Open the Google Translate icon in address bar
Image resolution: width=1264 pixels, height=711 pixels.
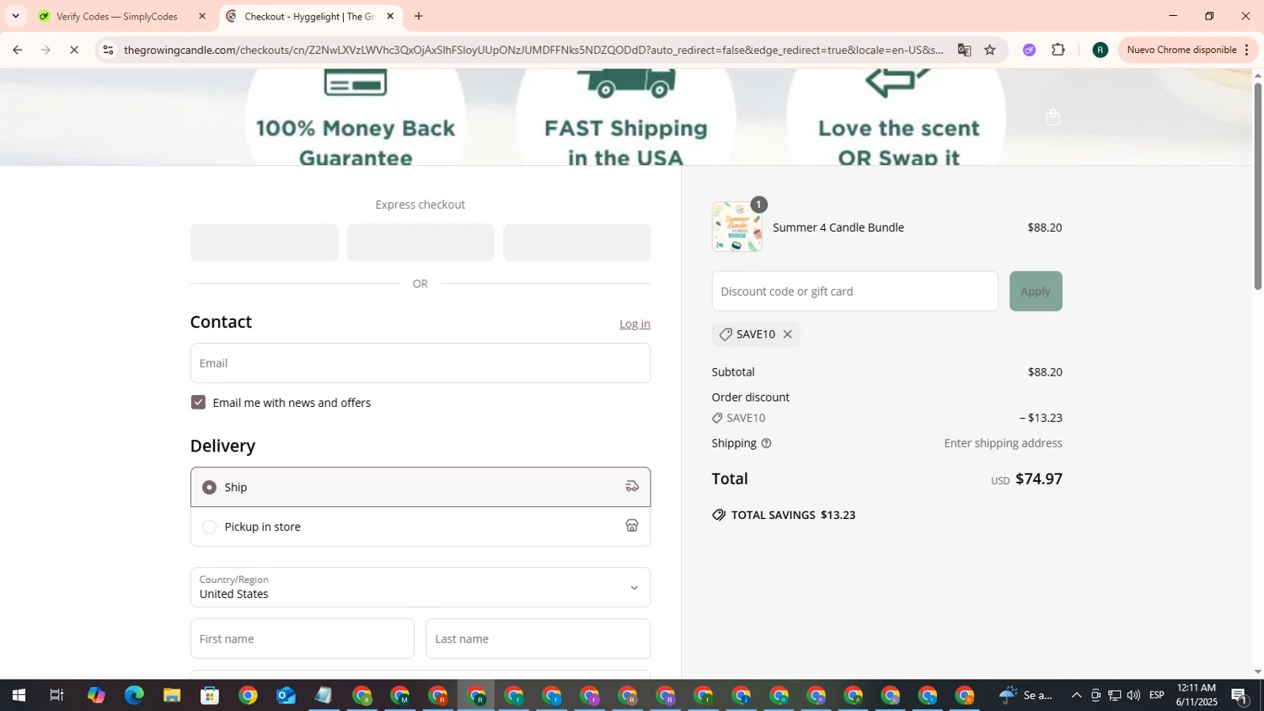point(964,50)
